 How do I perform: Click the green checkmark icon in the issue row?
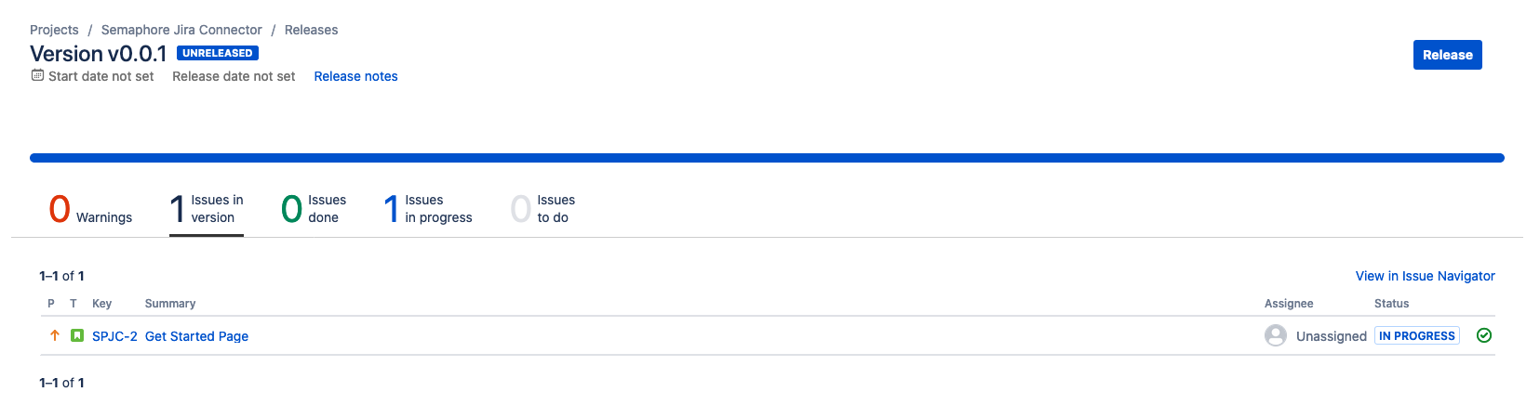coord(1484,335)
